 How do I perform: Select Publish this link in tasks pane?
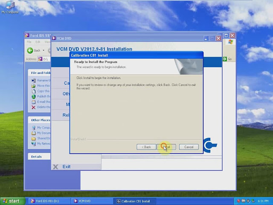(44, 96)
